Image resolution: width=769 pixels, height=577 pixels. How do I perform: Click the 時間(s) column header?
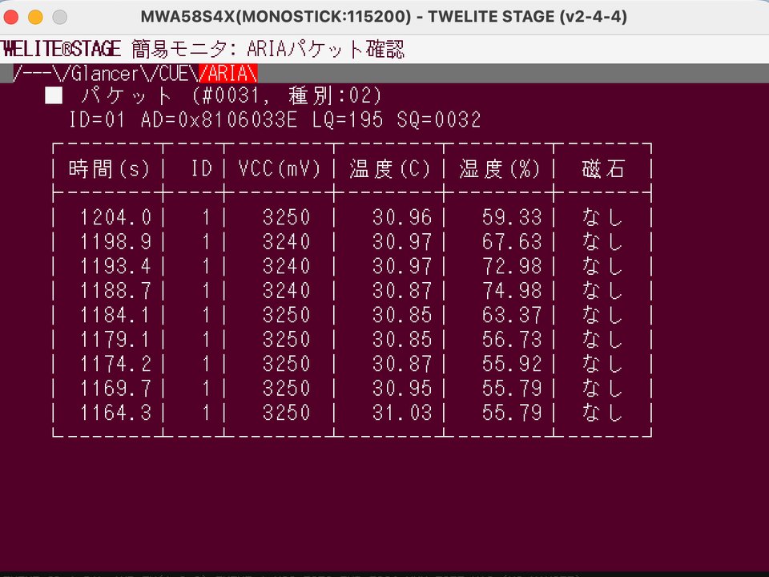[x=109, y=169]
